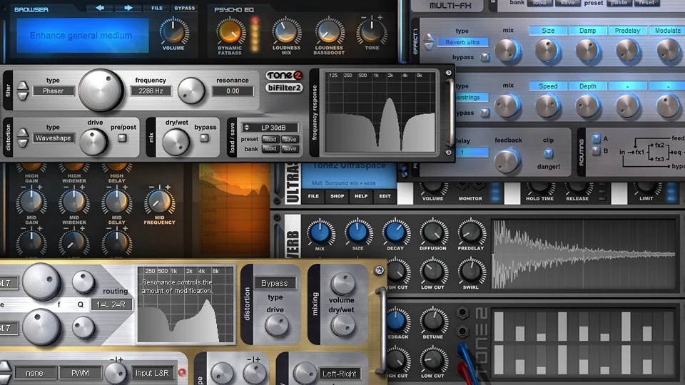This screenshot has height=385, width=685.
Task: Open the LP 30dB preset dropdown
Action: pyautogui.click(x=270, y=128)
